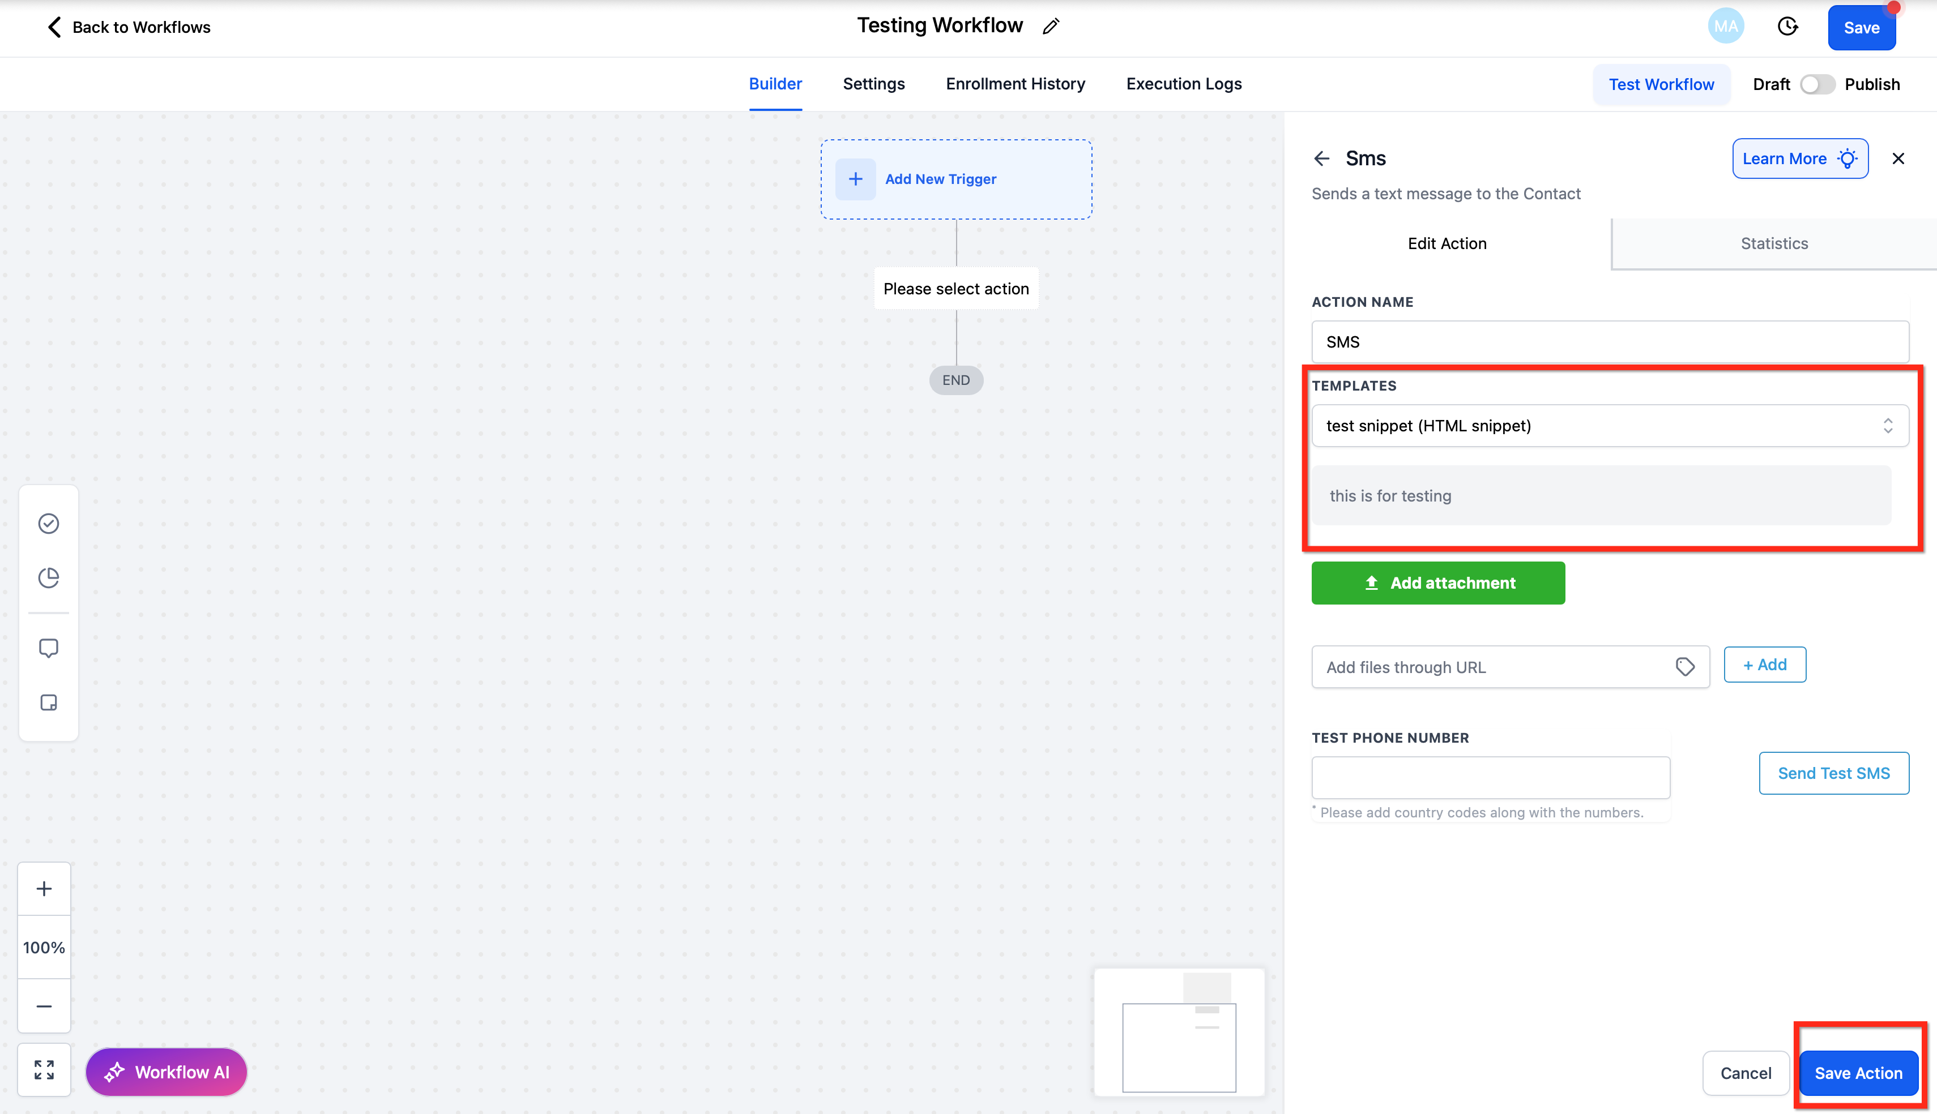Go back using arrow beside Sms
The height and width of the screenshot is (1114, 1937).
click(1322, 158)
